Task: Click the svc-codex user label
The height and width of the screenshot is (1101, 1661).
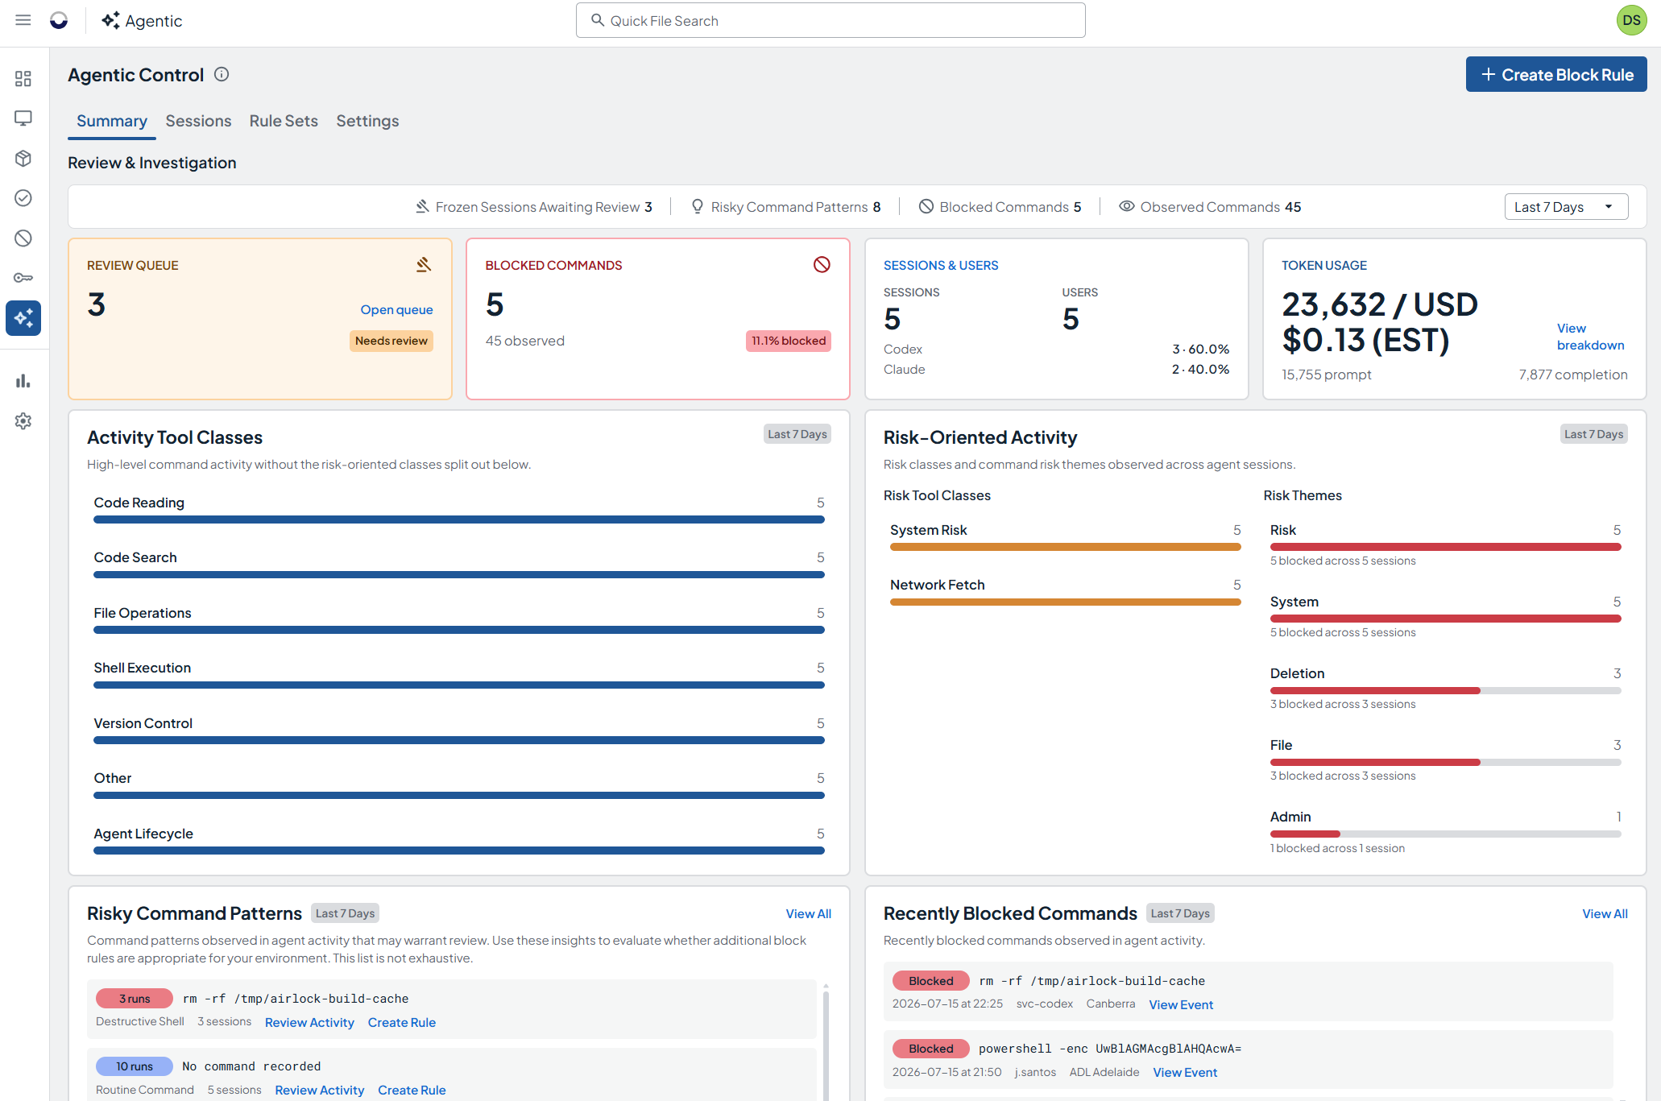Action: coord(1045,1004)
